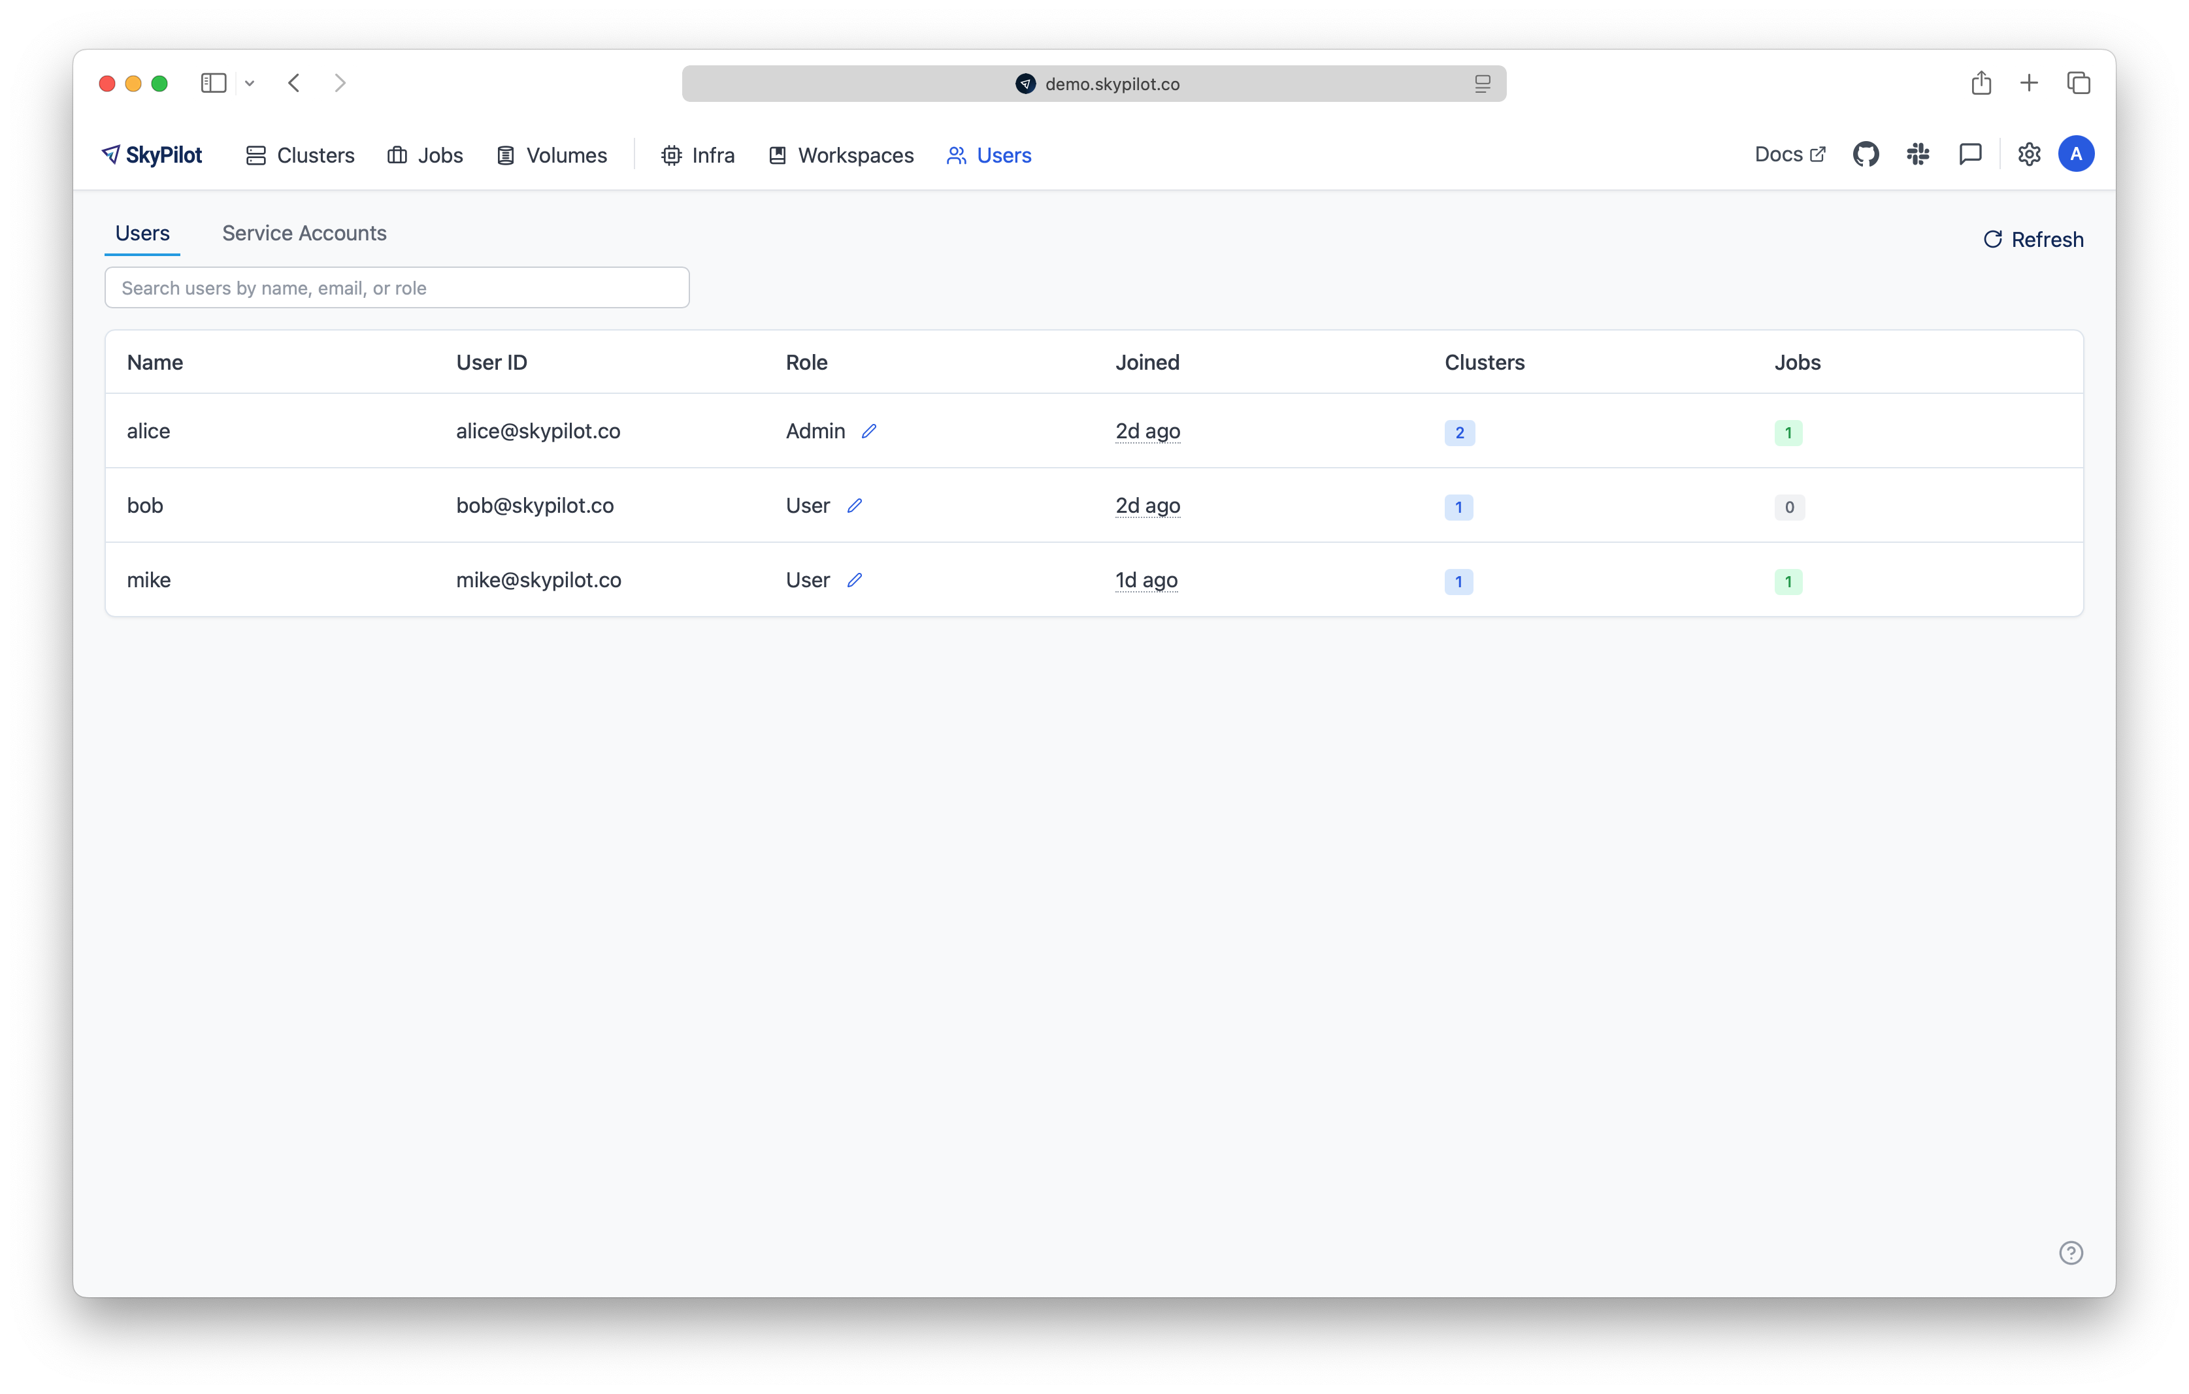Go to the Jobs nav item
Image resolution: width=2189 pixels, height=1394 pixels.
tap(425, 155)
